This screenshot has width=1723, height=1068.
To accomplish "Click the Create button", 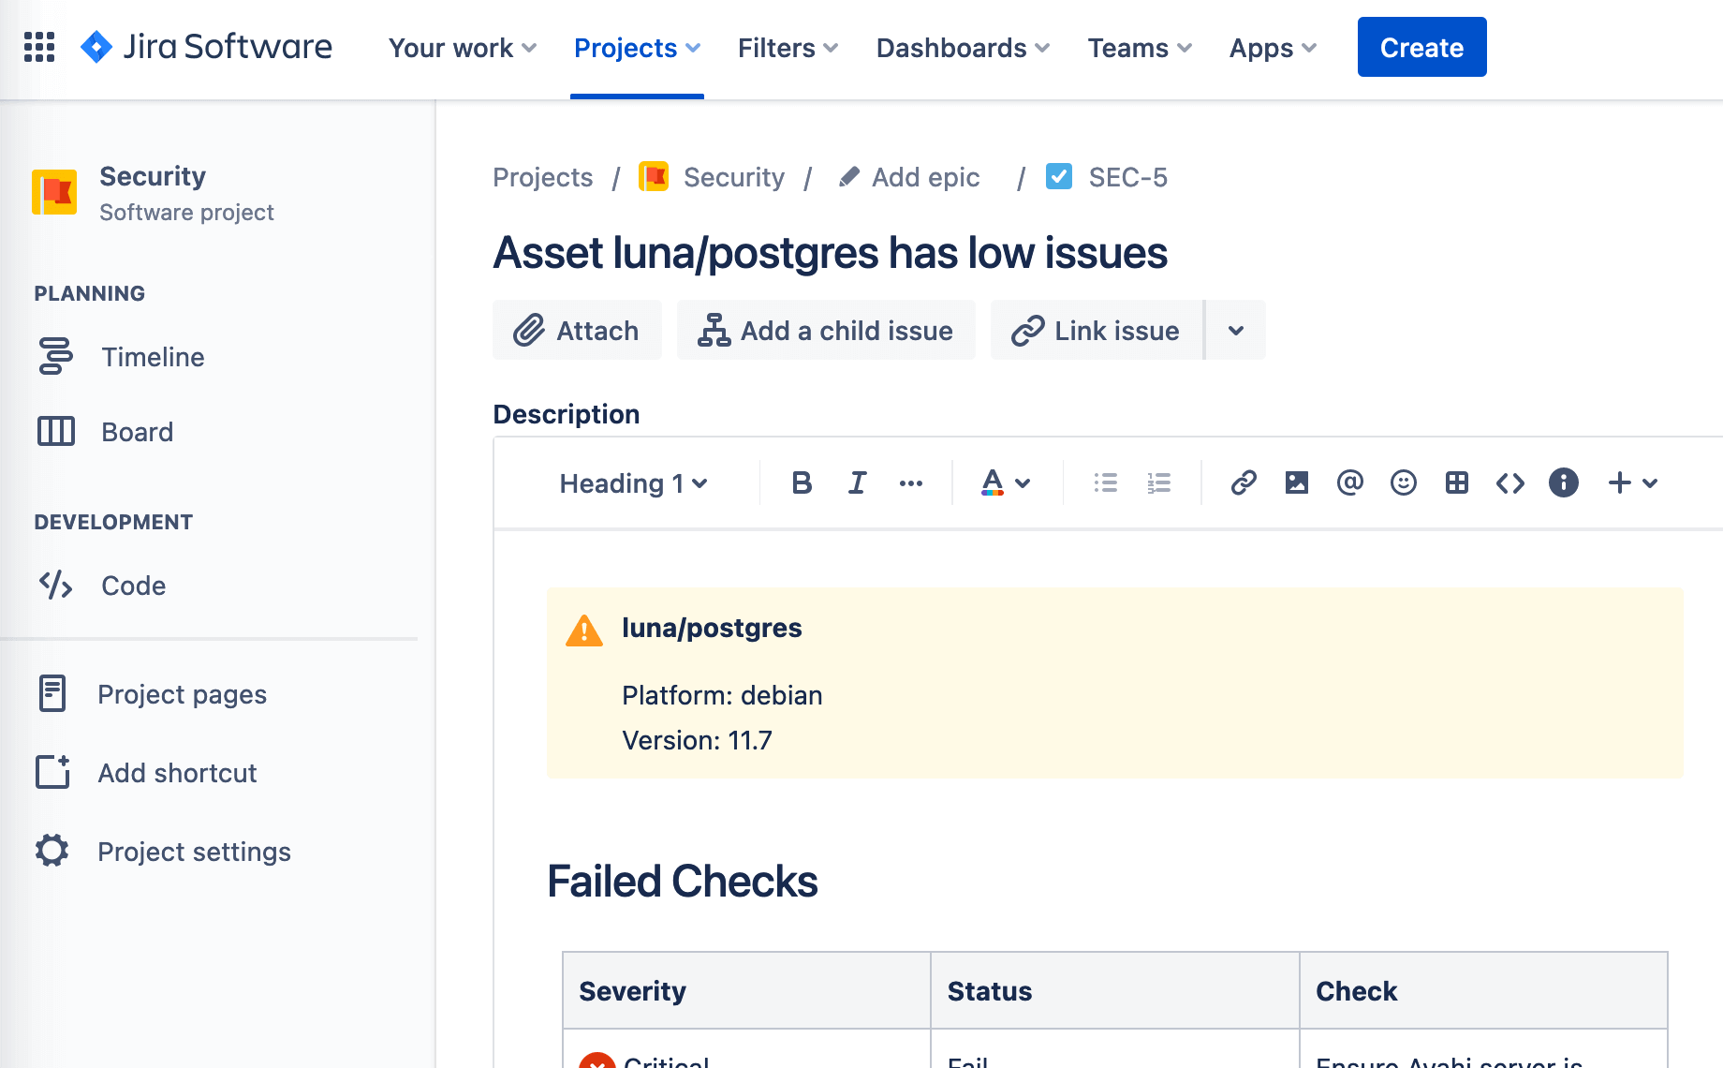I will [1421, 47].
